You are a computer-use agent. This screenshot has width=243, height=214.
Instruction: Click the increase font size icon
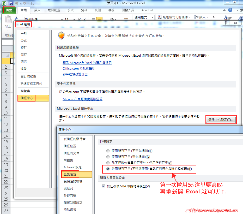tap(80, 19)
